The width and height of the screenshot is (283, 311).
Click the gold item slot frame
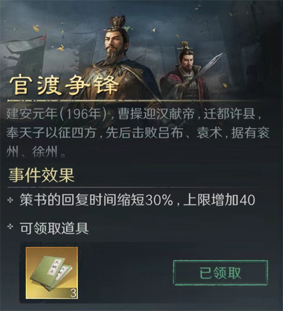point(51,273)
